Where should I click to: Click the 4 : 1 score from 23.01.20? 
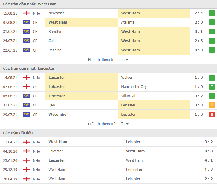208,160
